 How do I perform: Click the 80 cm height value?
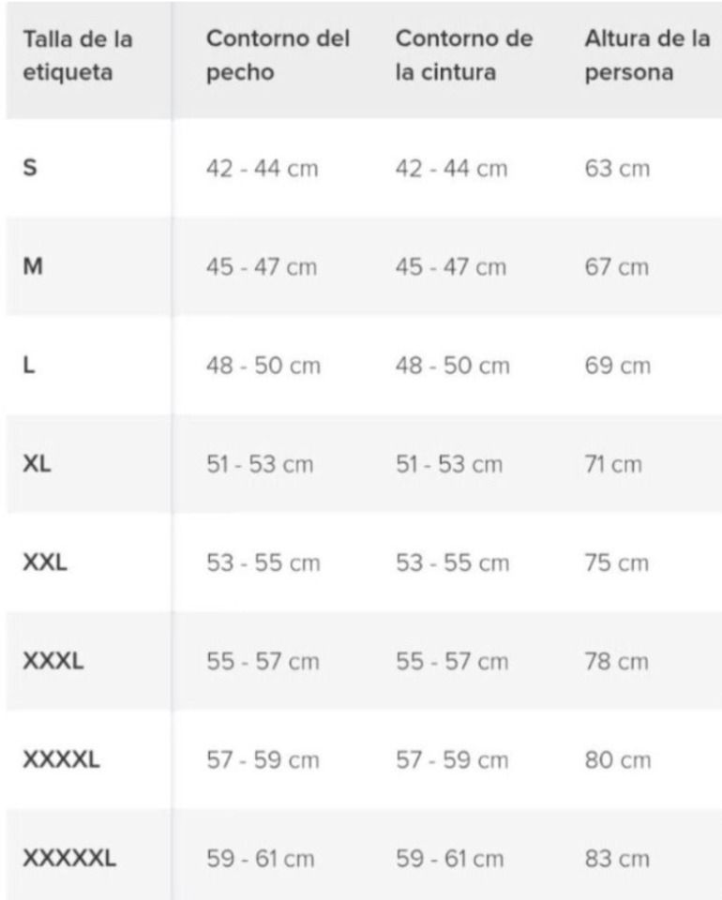tap(617, 760)
